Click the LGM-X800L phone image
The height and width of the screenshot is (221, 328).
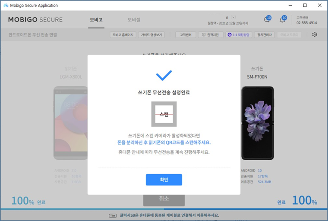[x=71, y=123]
